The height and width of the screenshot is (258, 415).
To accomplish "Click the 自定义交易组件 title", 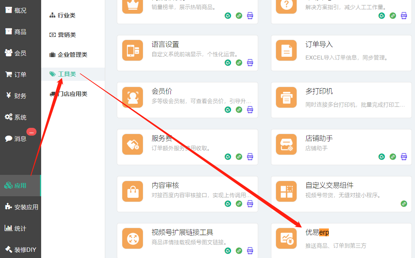I will coord(329,185).
